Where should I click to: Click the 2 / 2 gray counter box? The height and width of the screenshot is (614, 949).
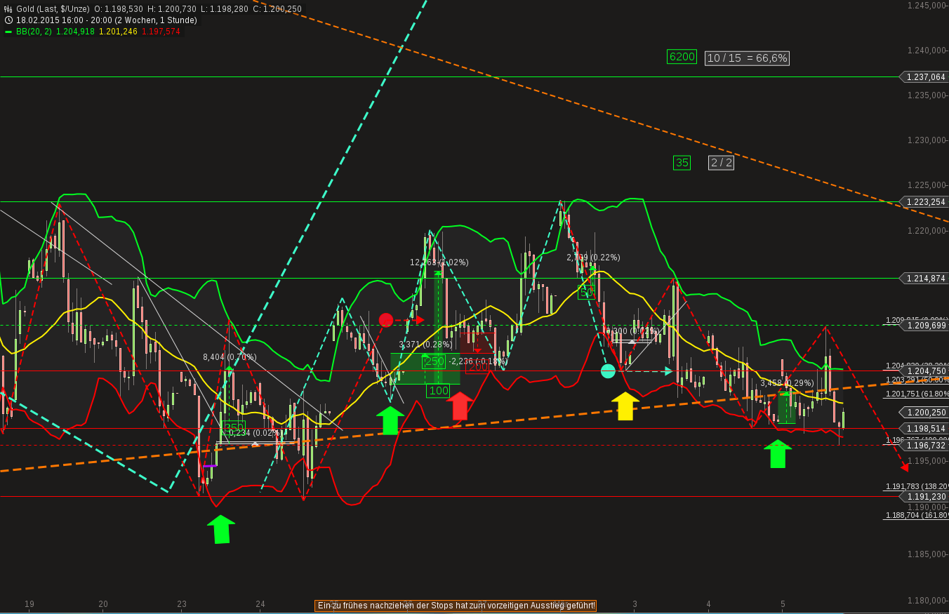point(721,163)
